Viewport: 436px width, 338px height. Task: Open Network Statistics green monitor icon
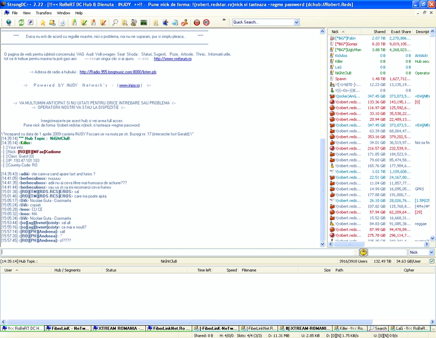tap(144, 23)
